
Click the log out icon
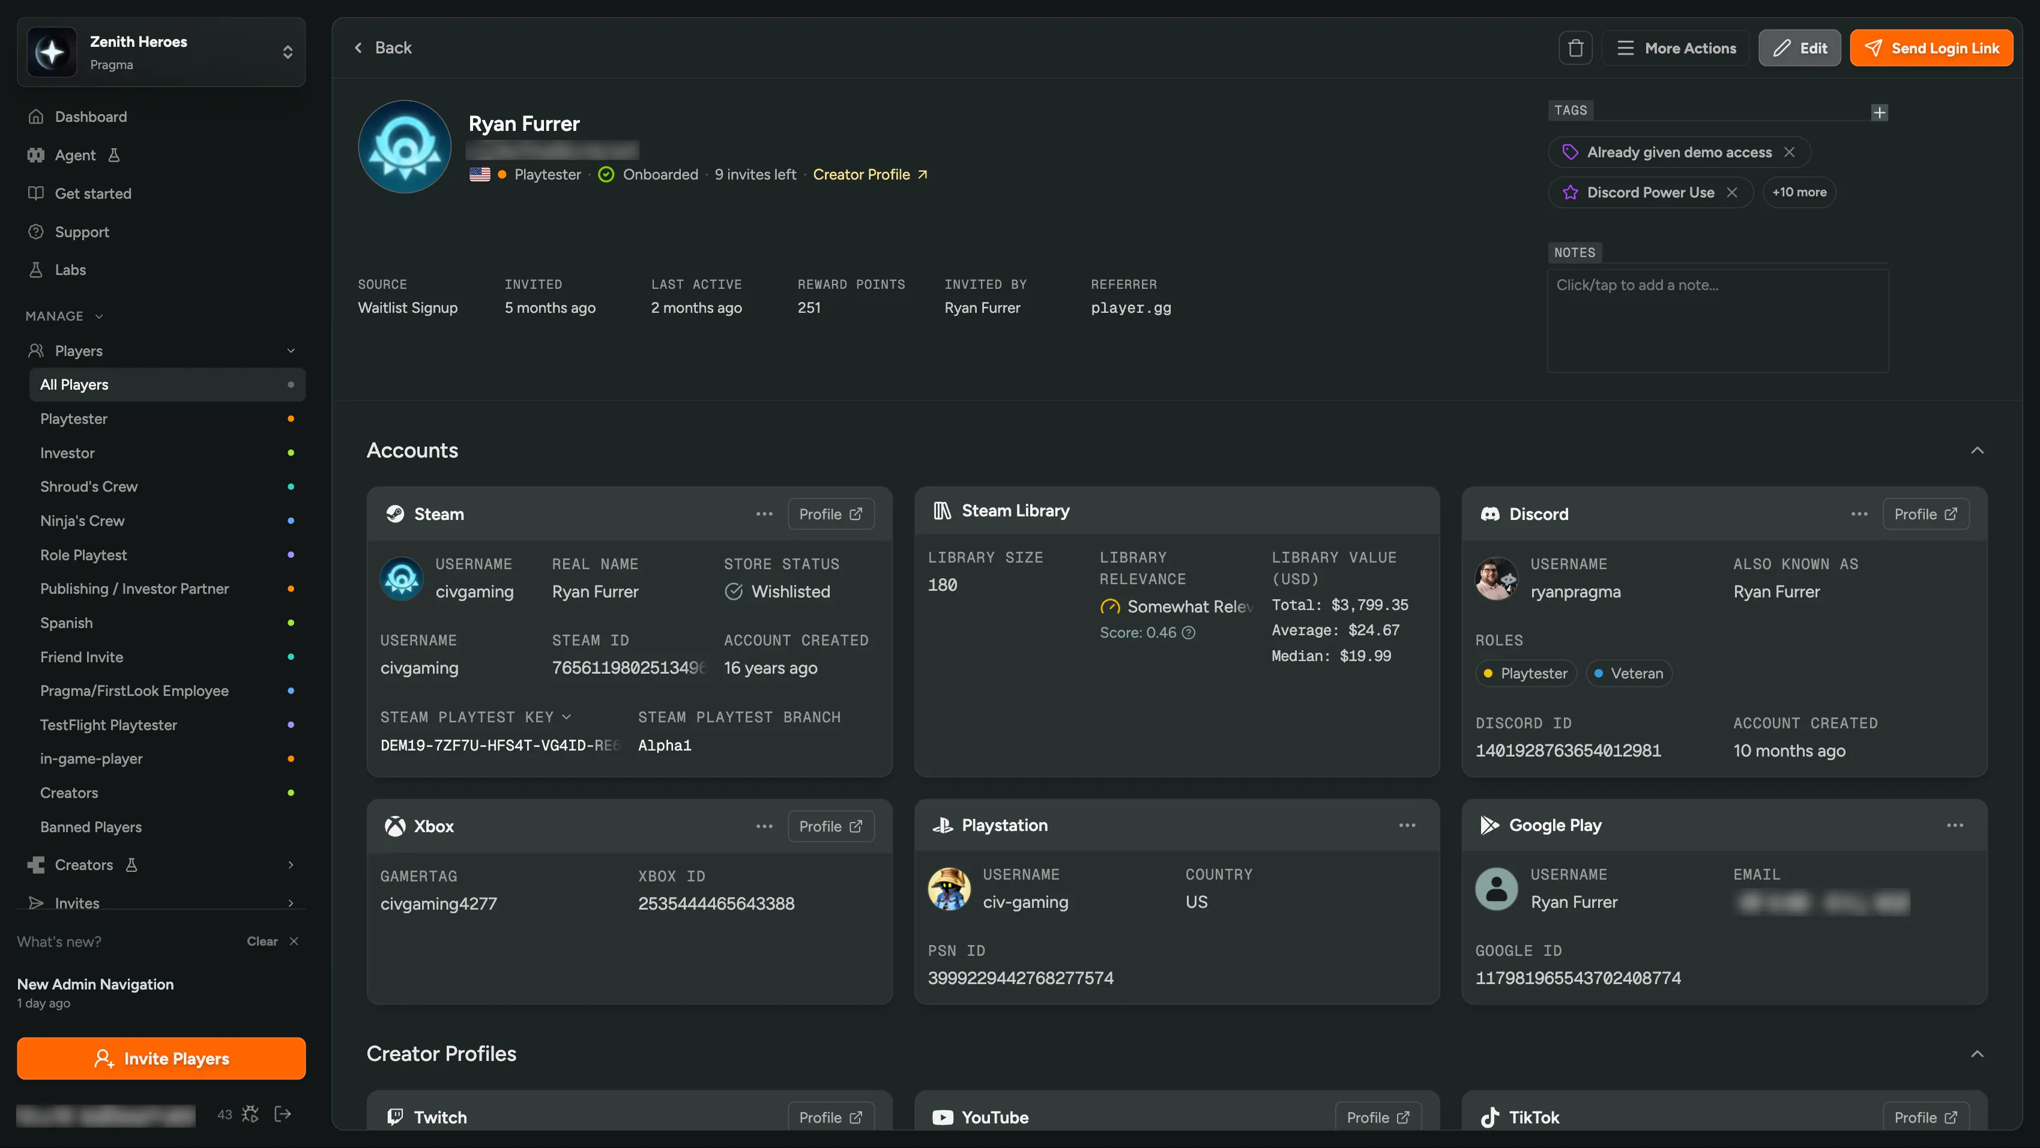coord(283,1114)
